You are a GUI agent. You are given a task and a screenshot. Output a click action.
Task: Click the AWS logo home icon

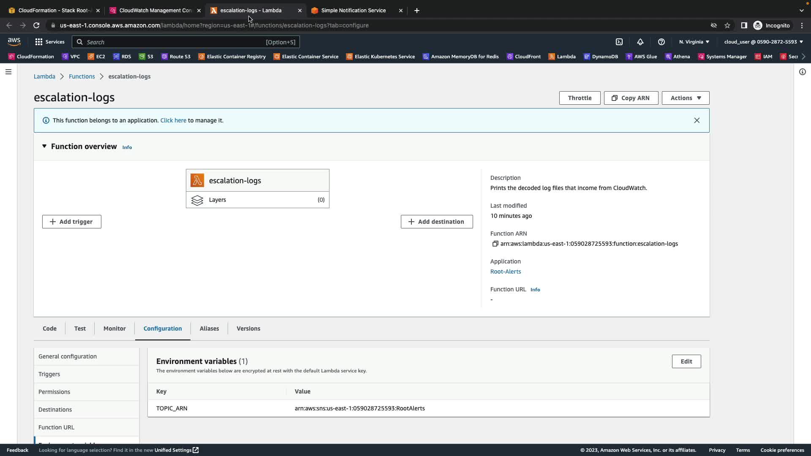click(x=14, y=41)
